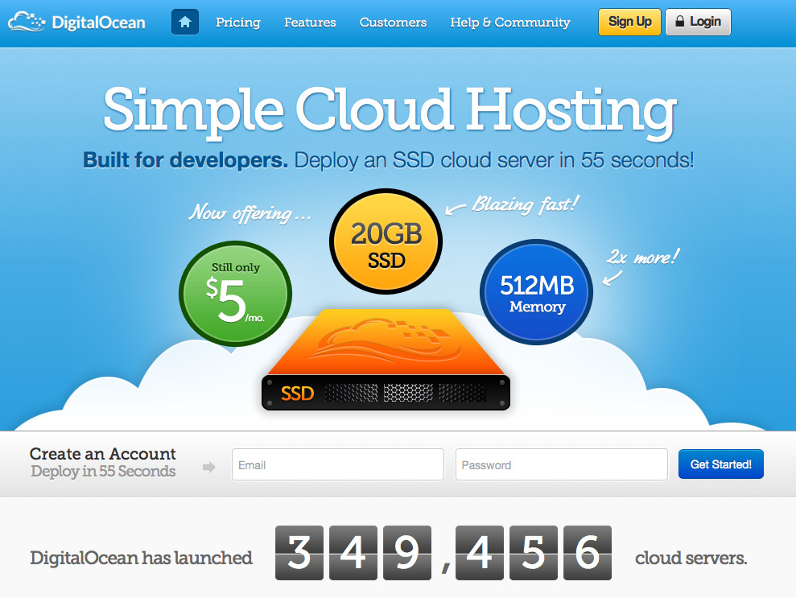Click the yellow 20GB SSD badge
The image size is (796, 598).
[386, 241]
